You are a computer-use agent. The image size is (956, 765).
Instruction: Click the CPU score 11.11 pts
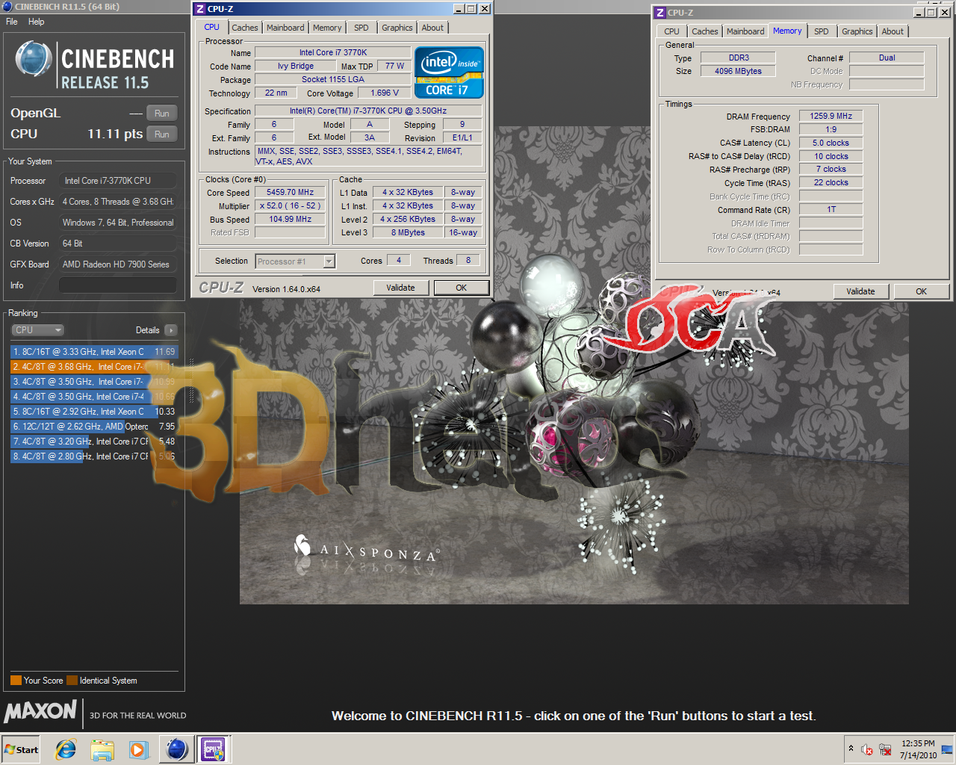114,134
